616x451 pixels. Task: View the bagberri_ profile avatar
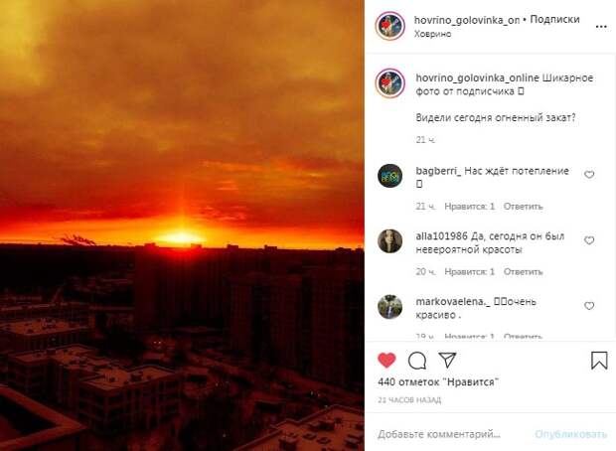[390, 176]
